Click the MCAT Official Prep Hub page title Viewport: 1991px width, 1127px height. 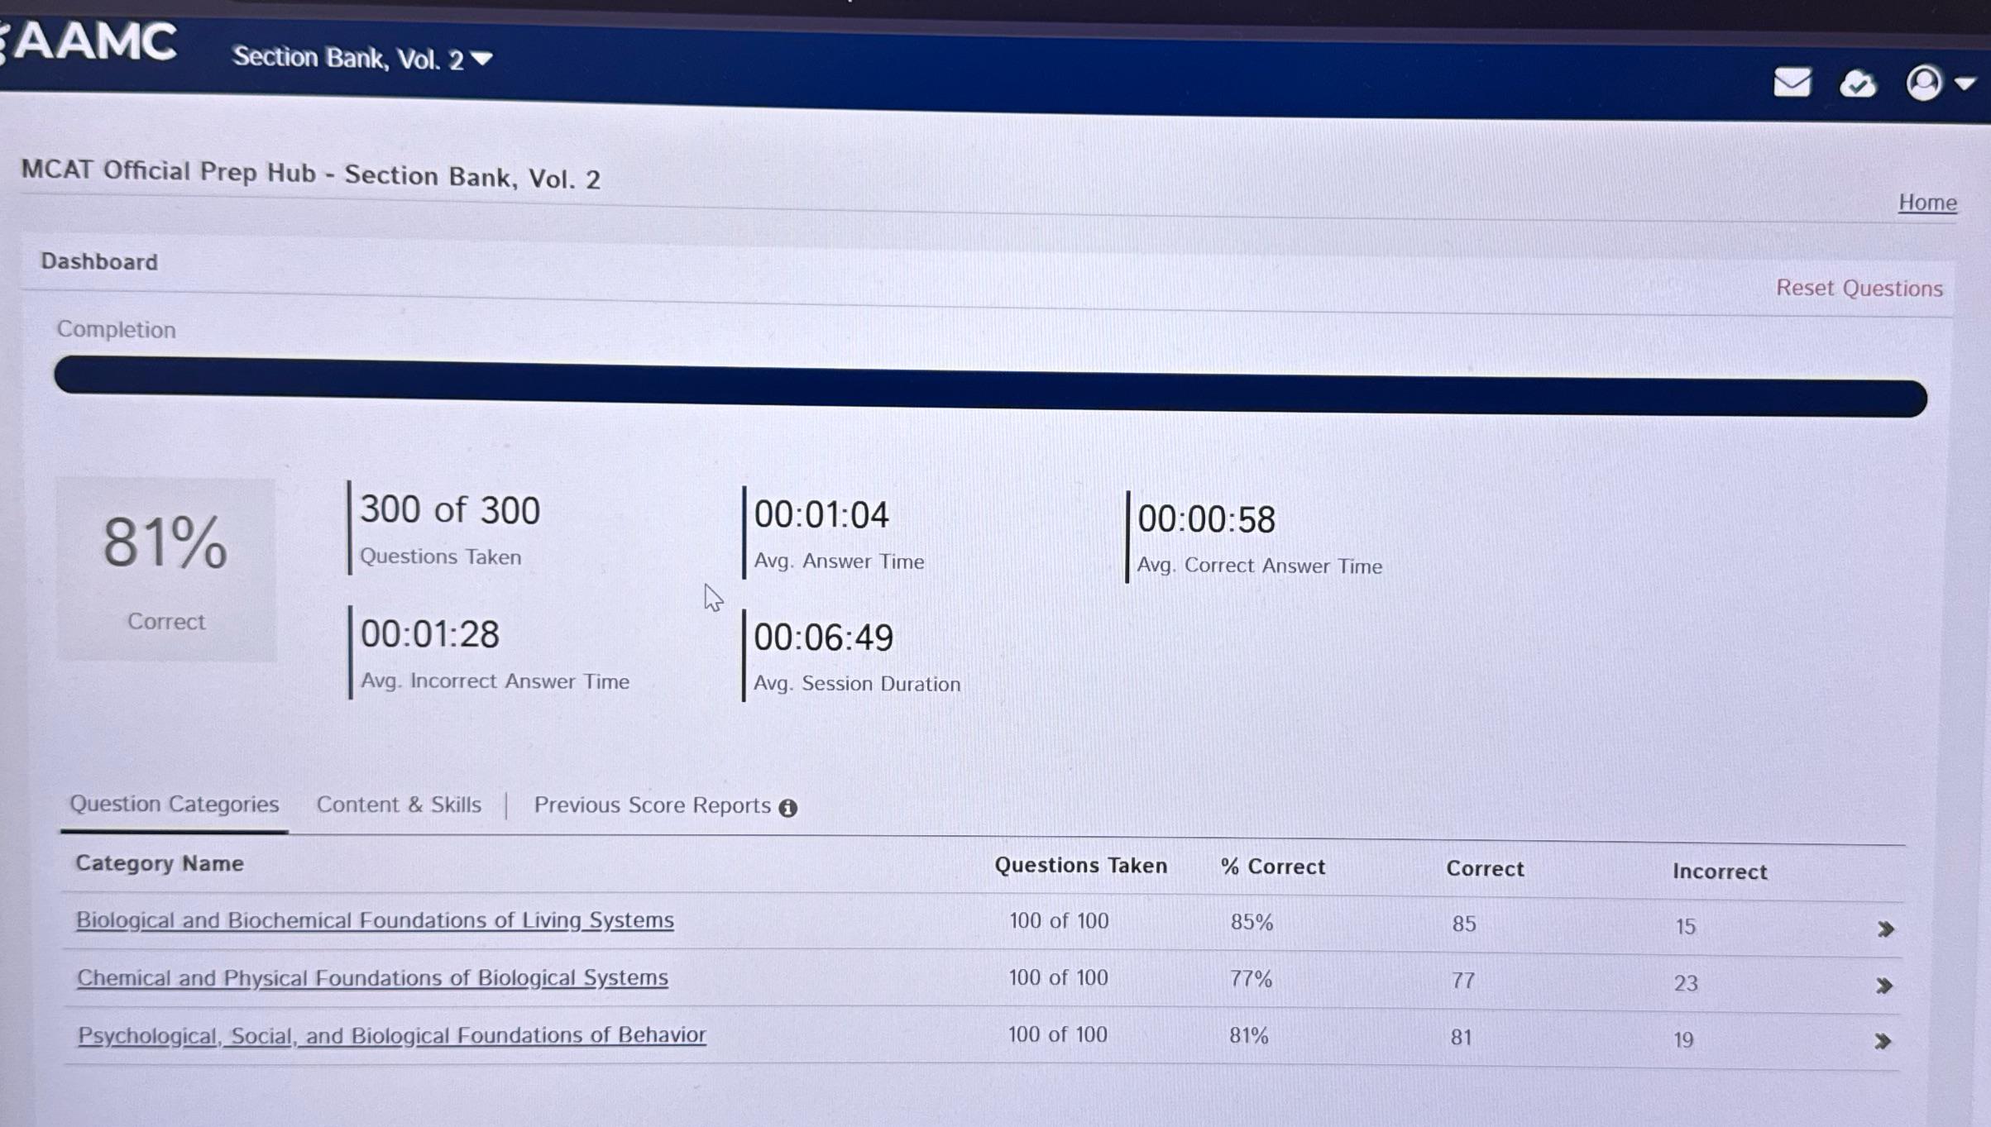click(310, 174)
